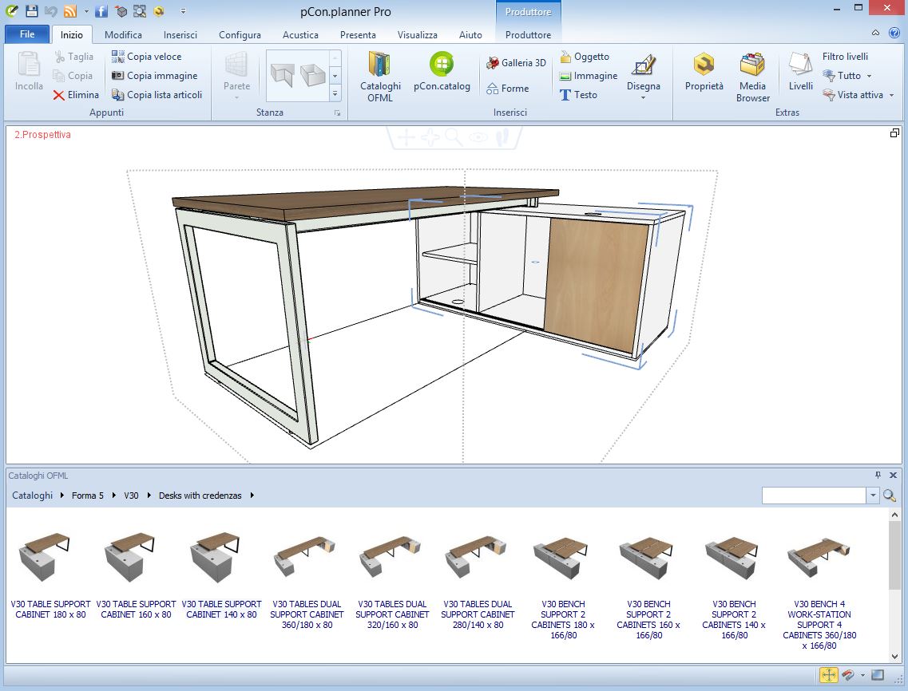This screenshot has height=691, width=908.
Task: Click the 2.Prospettiva view label
Action: [42, 134]
